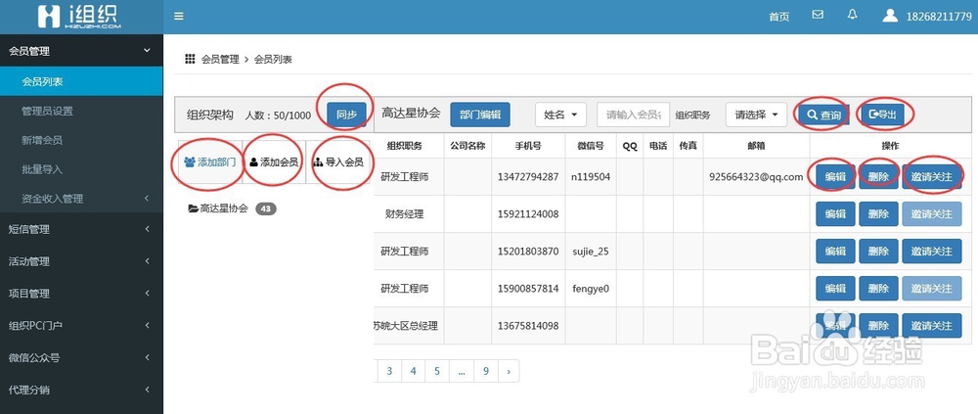This screenshot has height=414, width=978.
Task: Open 批量导入 in sidebar
Action: (x=81, y=169)
